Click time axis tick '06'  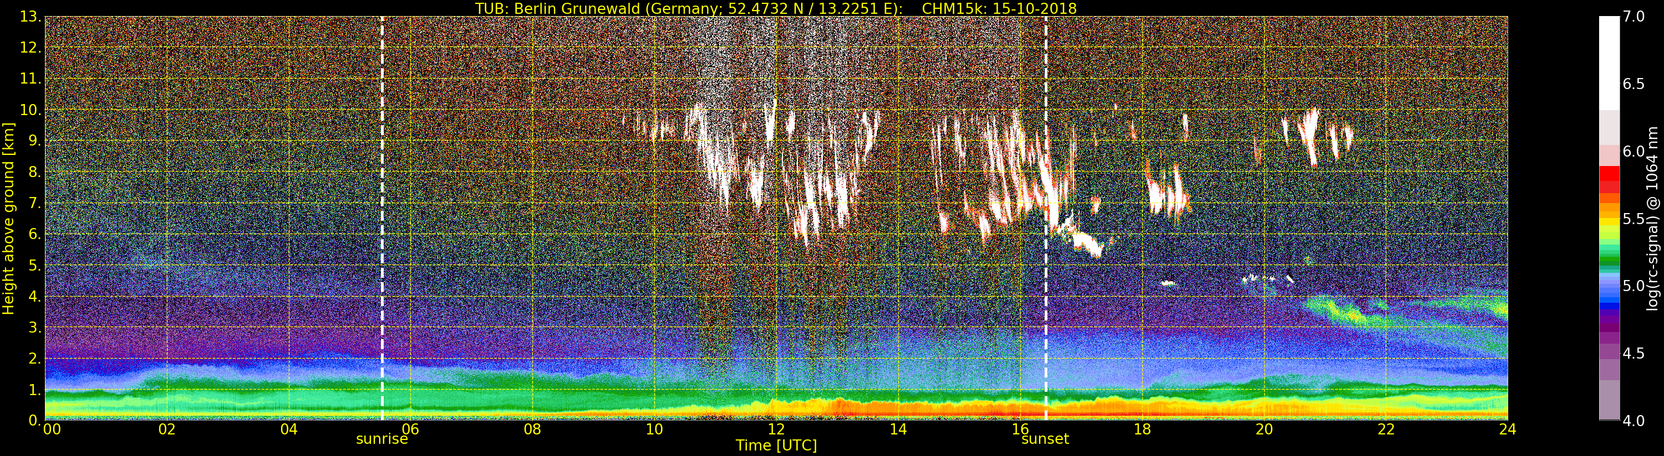pyautogui.click(x=410, y=429)
